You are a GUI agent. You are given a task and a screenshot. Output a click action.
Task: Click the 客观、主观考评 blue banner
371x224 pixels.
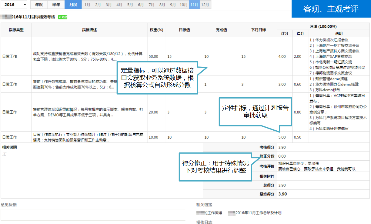click(x=331, y=9)
